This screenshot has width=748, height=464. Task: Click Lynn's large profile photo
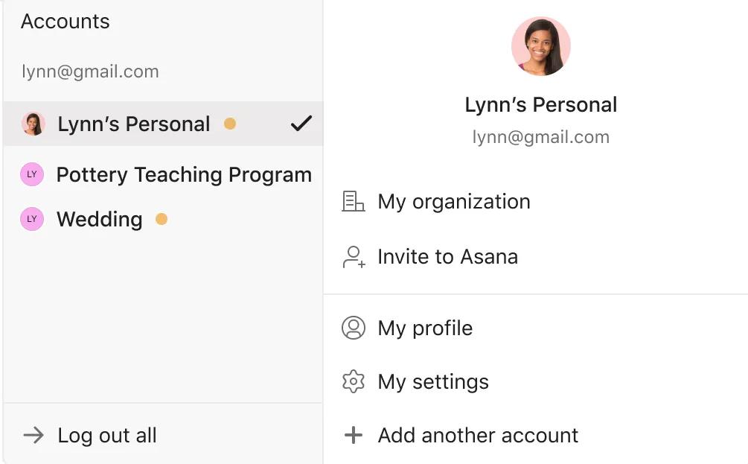(541, 46)
